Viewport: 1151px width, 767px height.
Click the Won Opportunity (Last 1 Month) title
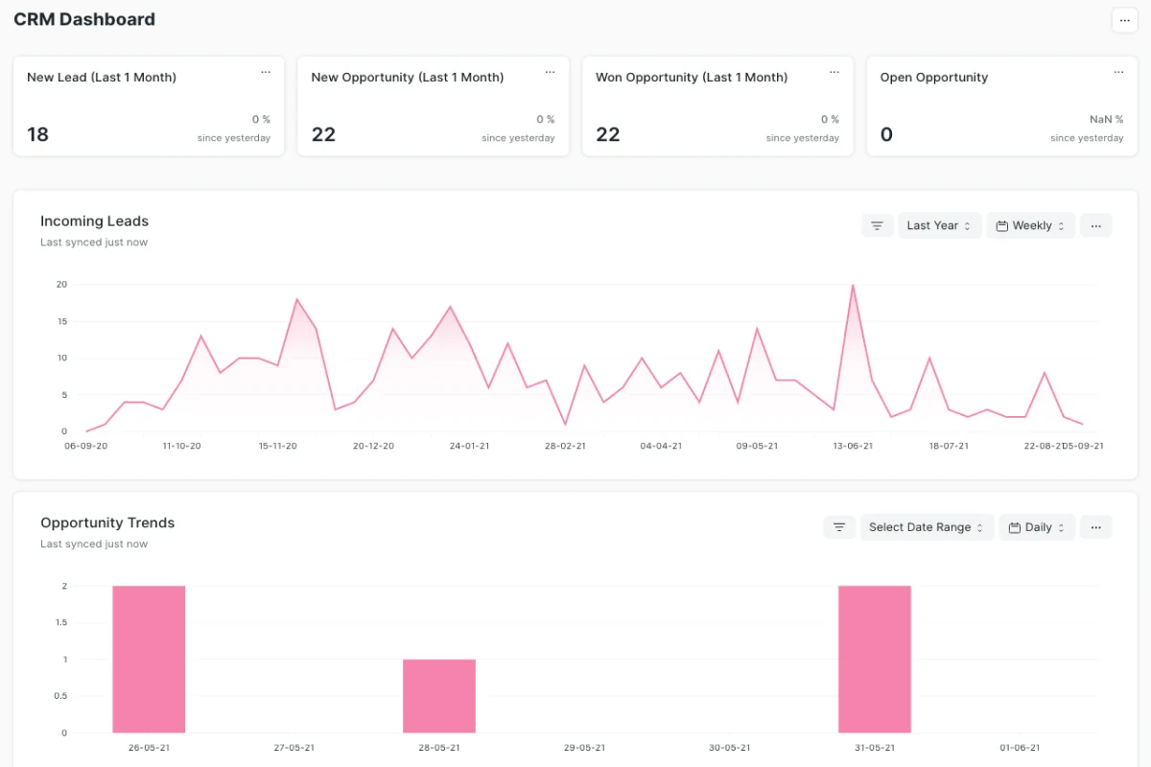692,78
